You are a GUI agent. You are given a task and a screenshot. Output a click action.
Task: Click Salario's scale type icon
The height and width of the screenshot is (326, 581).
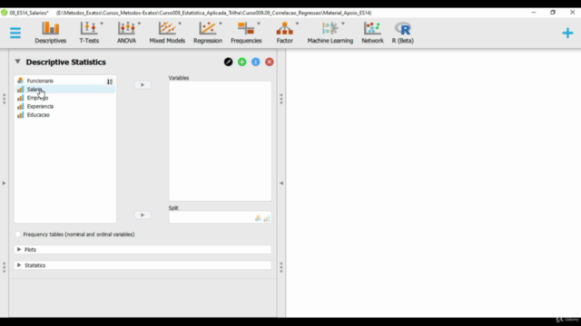pos(20,89)
